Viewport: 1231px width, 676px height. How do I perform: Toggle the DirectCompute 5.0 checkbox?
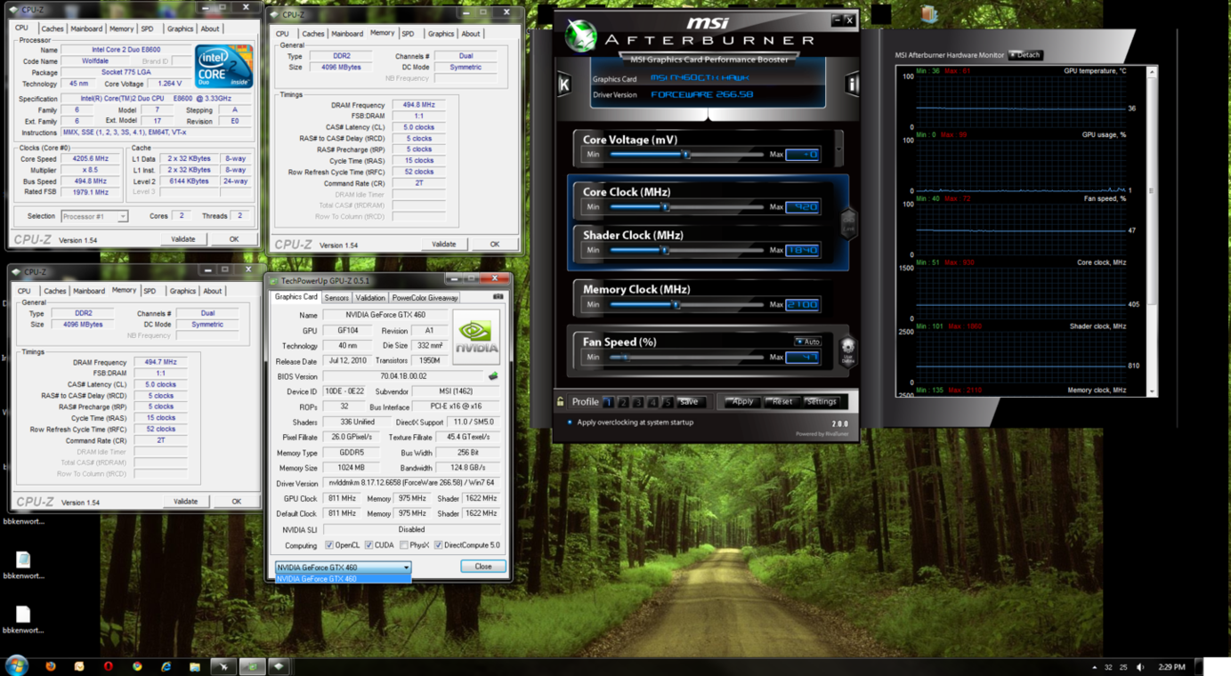438,545
